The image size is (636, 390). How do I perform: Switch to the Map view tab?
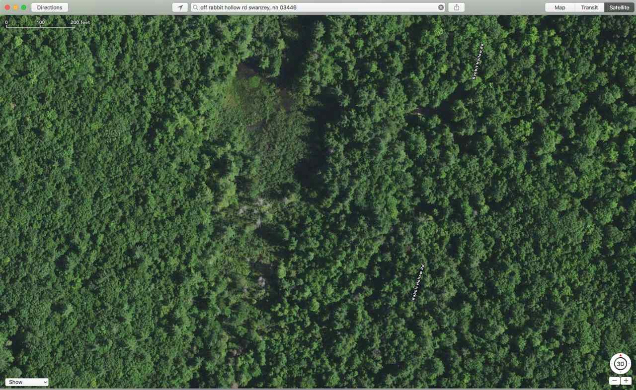[x=560, y=7]
